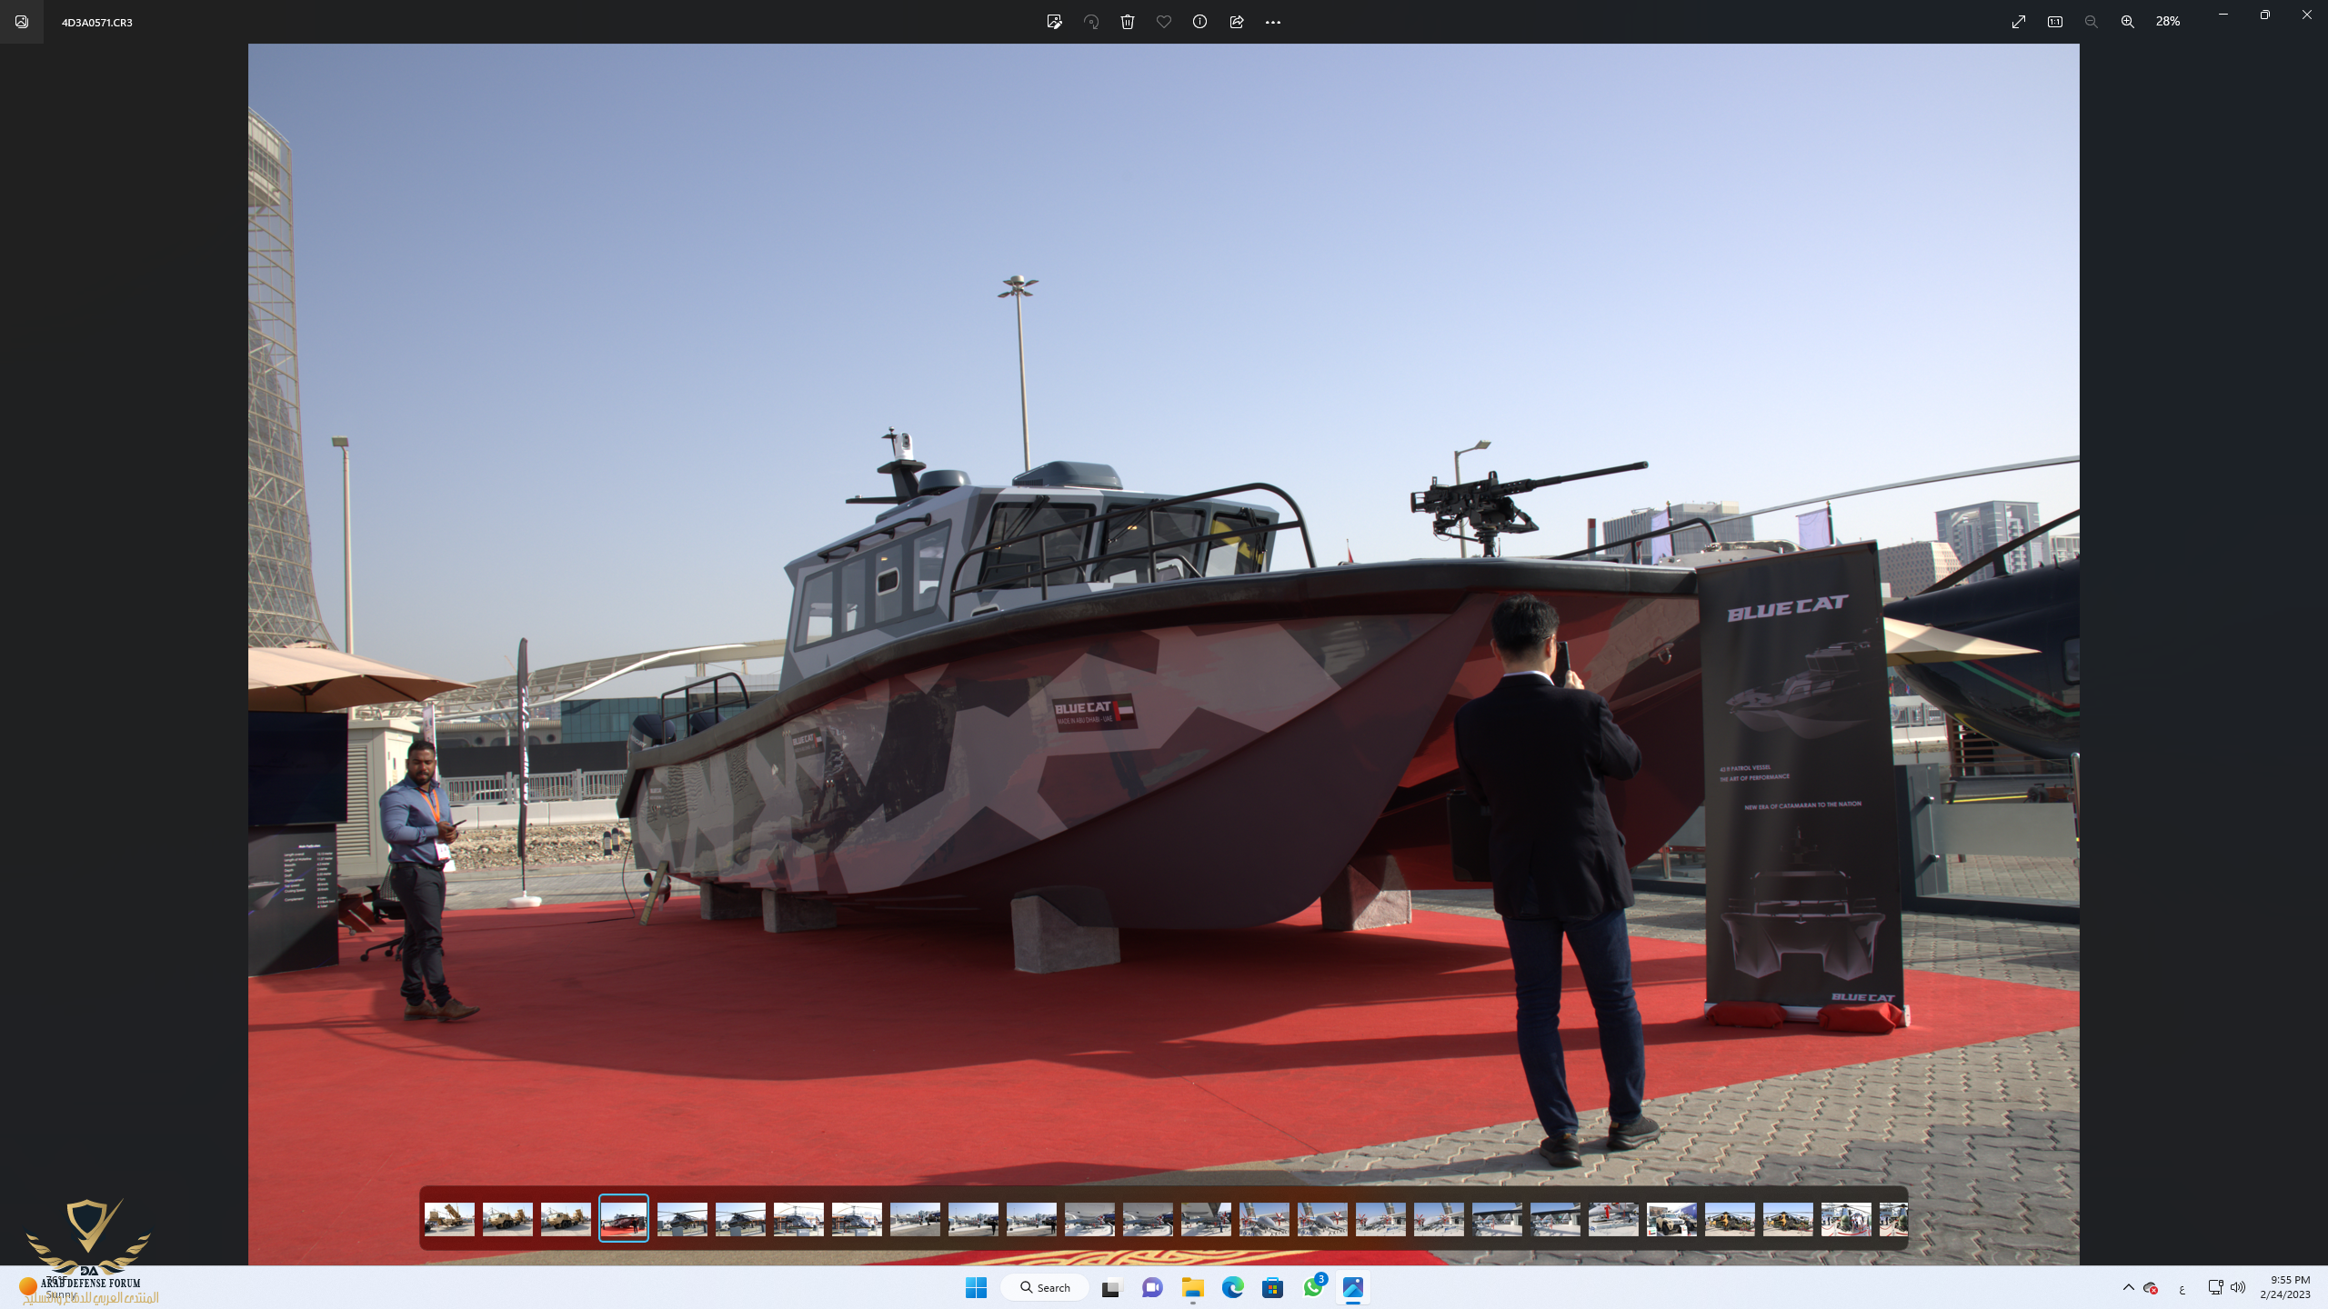
Task: Mark the photo as favorite with the heart
Action: (1164, 22)
